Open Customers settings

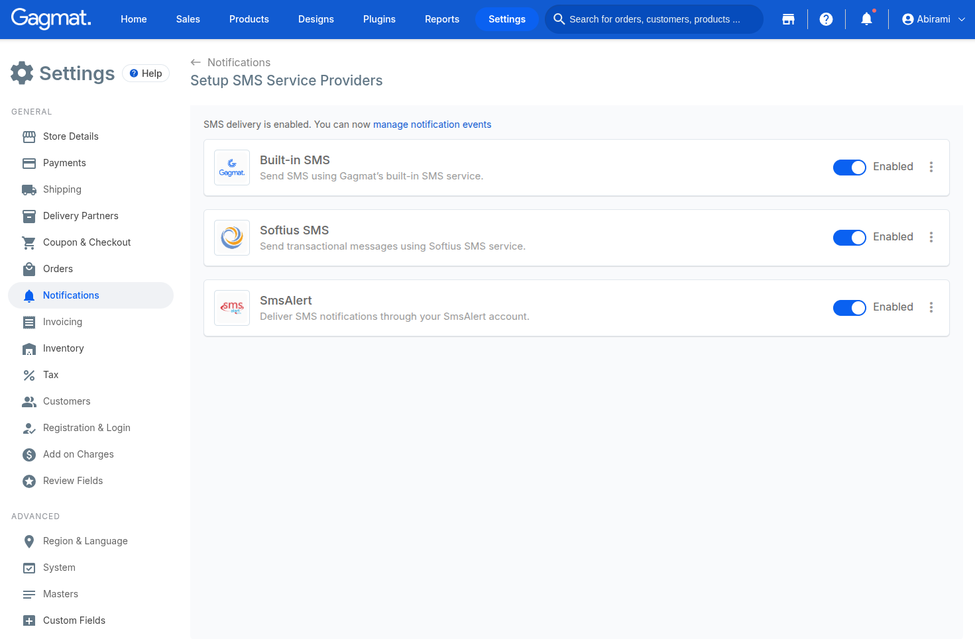(x=91, y=401)
